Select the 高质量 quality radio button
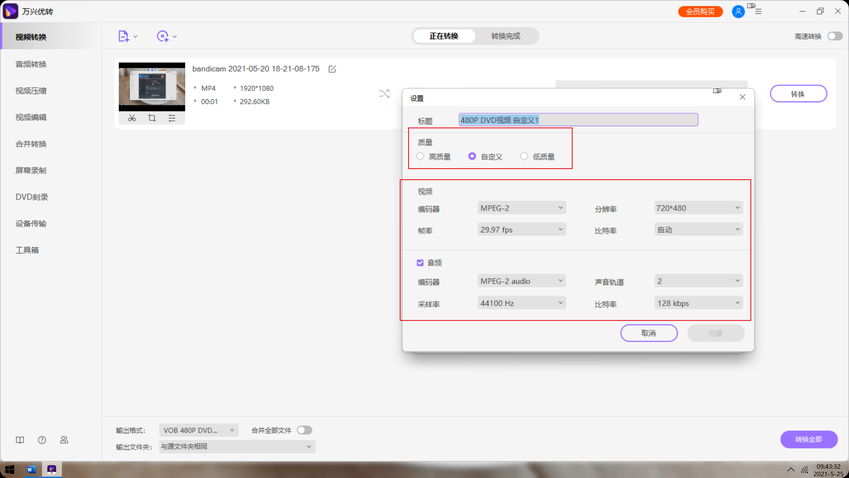849x478 pixels. click(420, 156)
